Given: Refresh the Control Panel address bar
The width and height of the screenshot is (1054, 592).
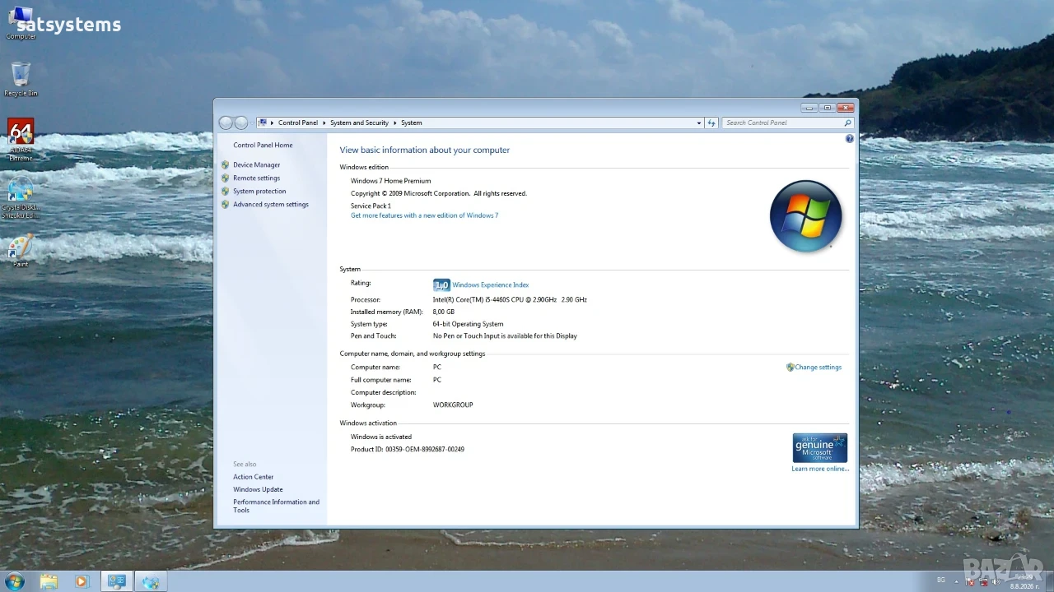Looking at the screenshot, I should (x=711, y=123).
